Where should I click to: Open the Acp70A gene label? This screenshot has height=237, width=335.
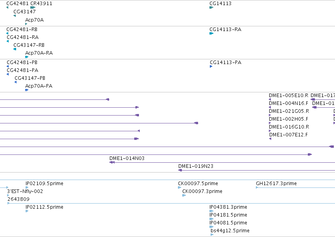(x=34, y=20)
